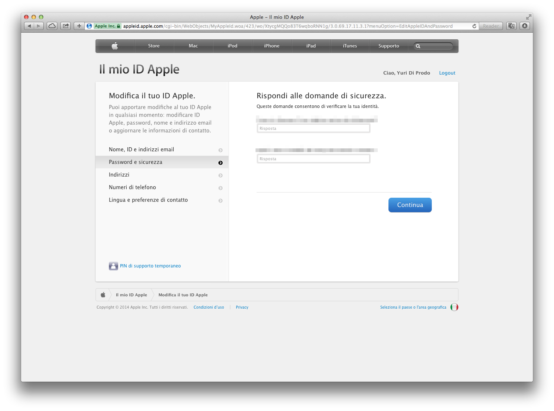
Task: Click the window title Apple – Il mio ID Apple
Action: tap(277, 17)
